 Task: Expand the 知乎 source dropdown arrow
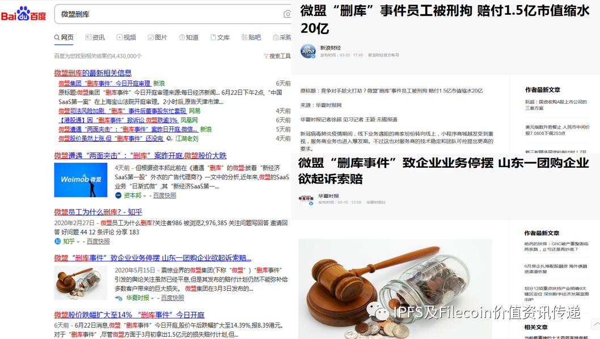click(78, 242)
